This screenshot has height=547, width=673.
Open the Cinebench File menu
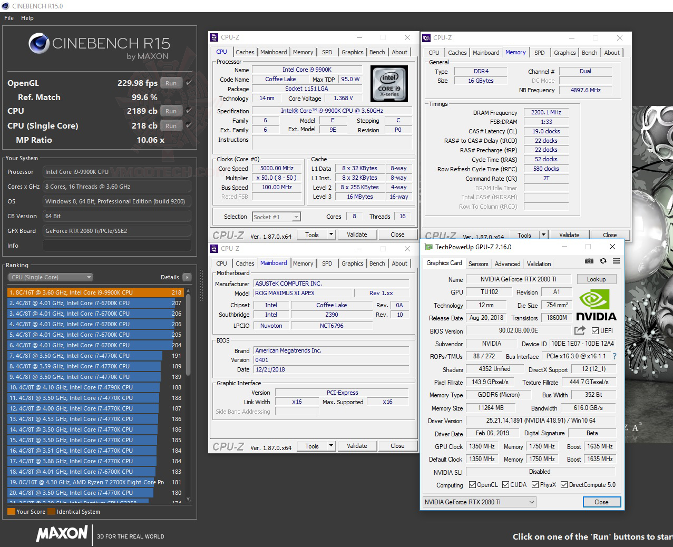click(x=9, y=18)
